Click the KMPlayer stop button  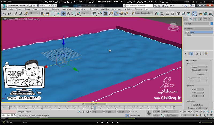click(118, 122)
